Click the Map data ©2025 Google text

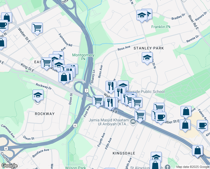point(193,167)
